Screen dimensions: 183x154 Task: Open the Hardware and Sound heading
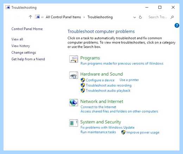point(102,74)
